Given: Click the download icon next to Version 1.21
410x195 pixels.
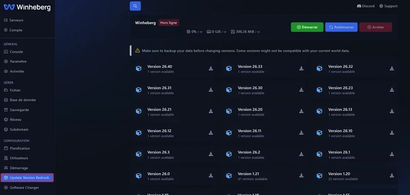Looking at the screenshot, I should click(x=301, y=175).
